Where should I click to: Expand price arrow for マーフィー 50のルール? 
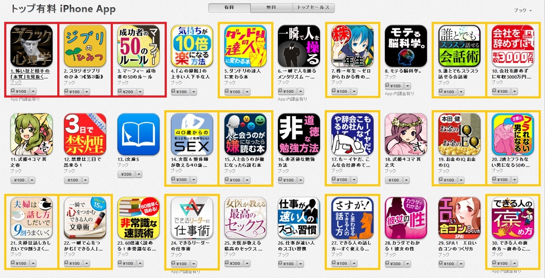click(139, 92)
